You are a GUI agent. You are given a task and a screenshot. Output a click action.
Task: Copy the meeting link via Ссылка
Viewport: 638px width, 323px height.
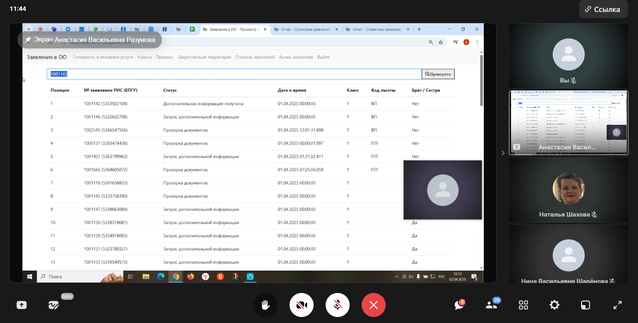[603, 9]
